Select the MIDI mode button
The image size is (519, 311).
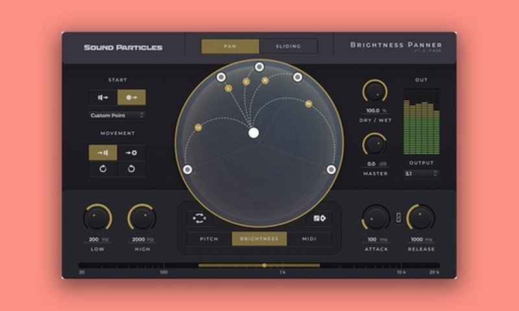(309, 239)
